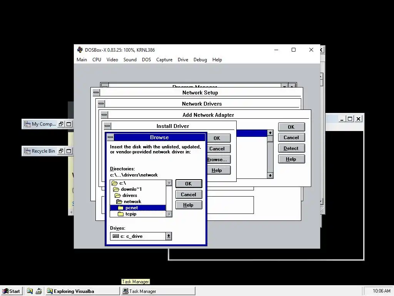Click directory list scroll up arrow
The height and width of the screenshot is (296, 394).
[x=169, y=183]
